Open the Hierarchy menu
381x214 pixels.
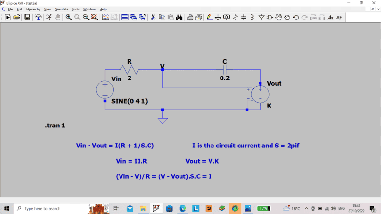tap(33, 9)
